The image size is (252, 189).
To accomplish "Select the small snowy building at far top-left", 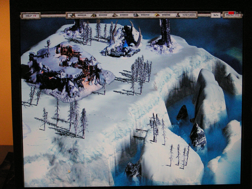I will 77,27.
